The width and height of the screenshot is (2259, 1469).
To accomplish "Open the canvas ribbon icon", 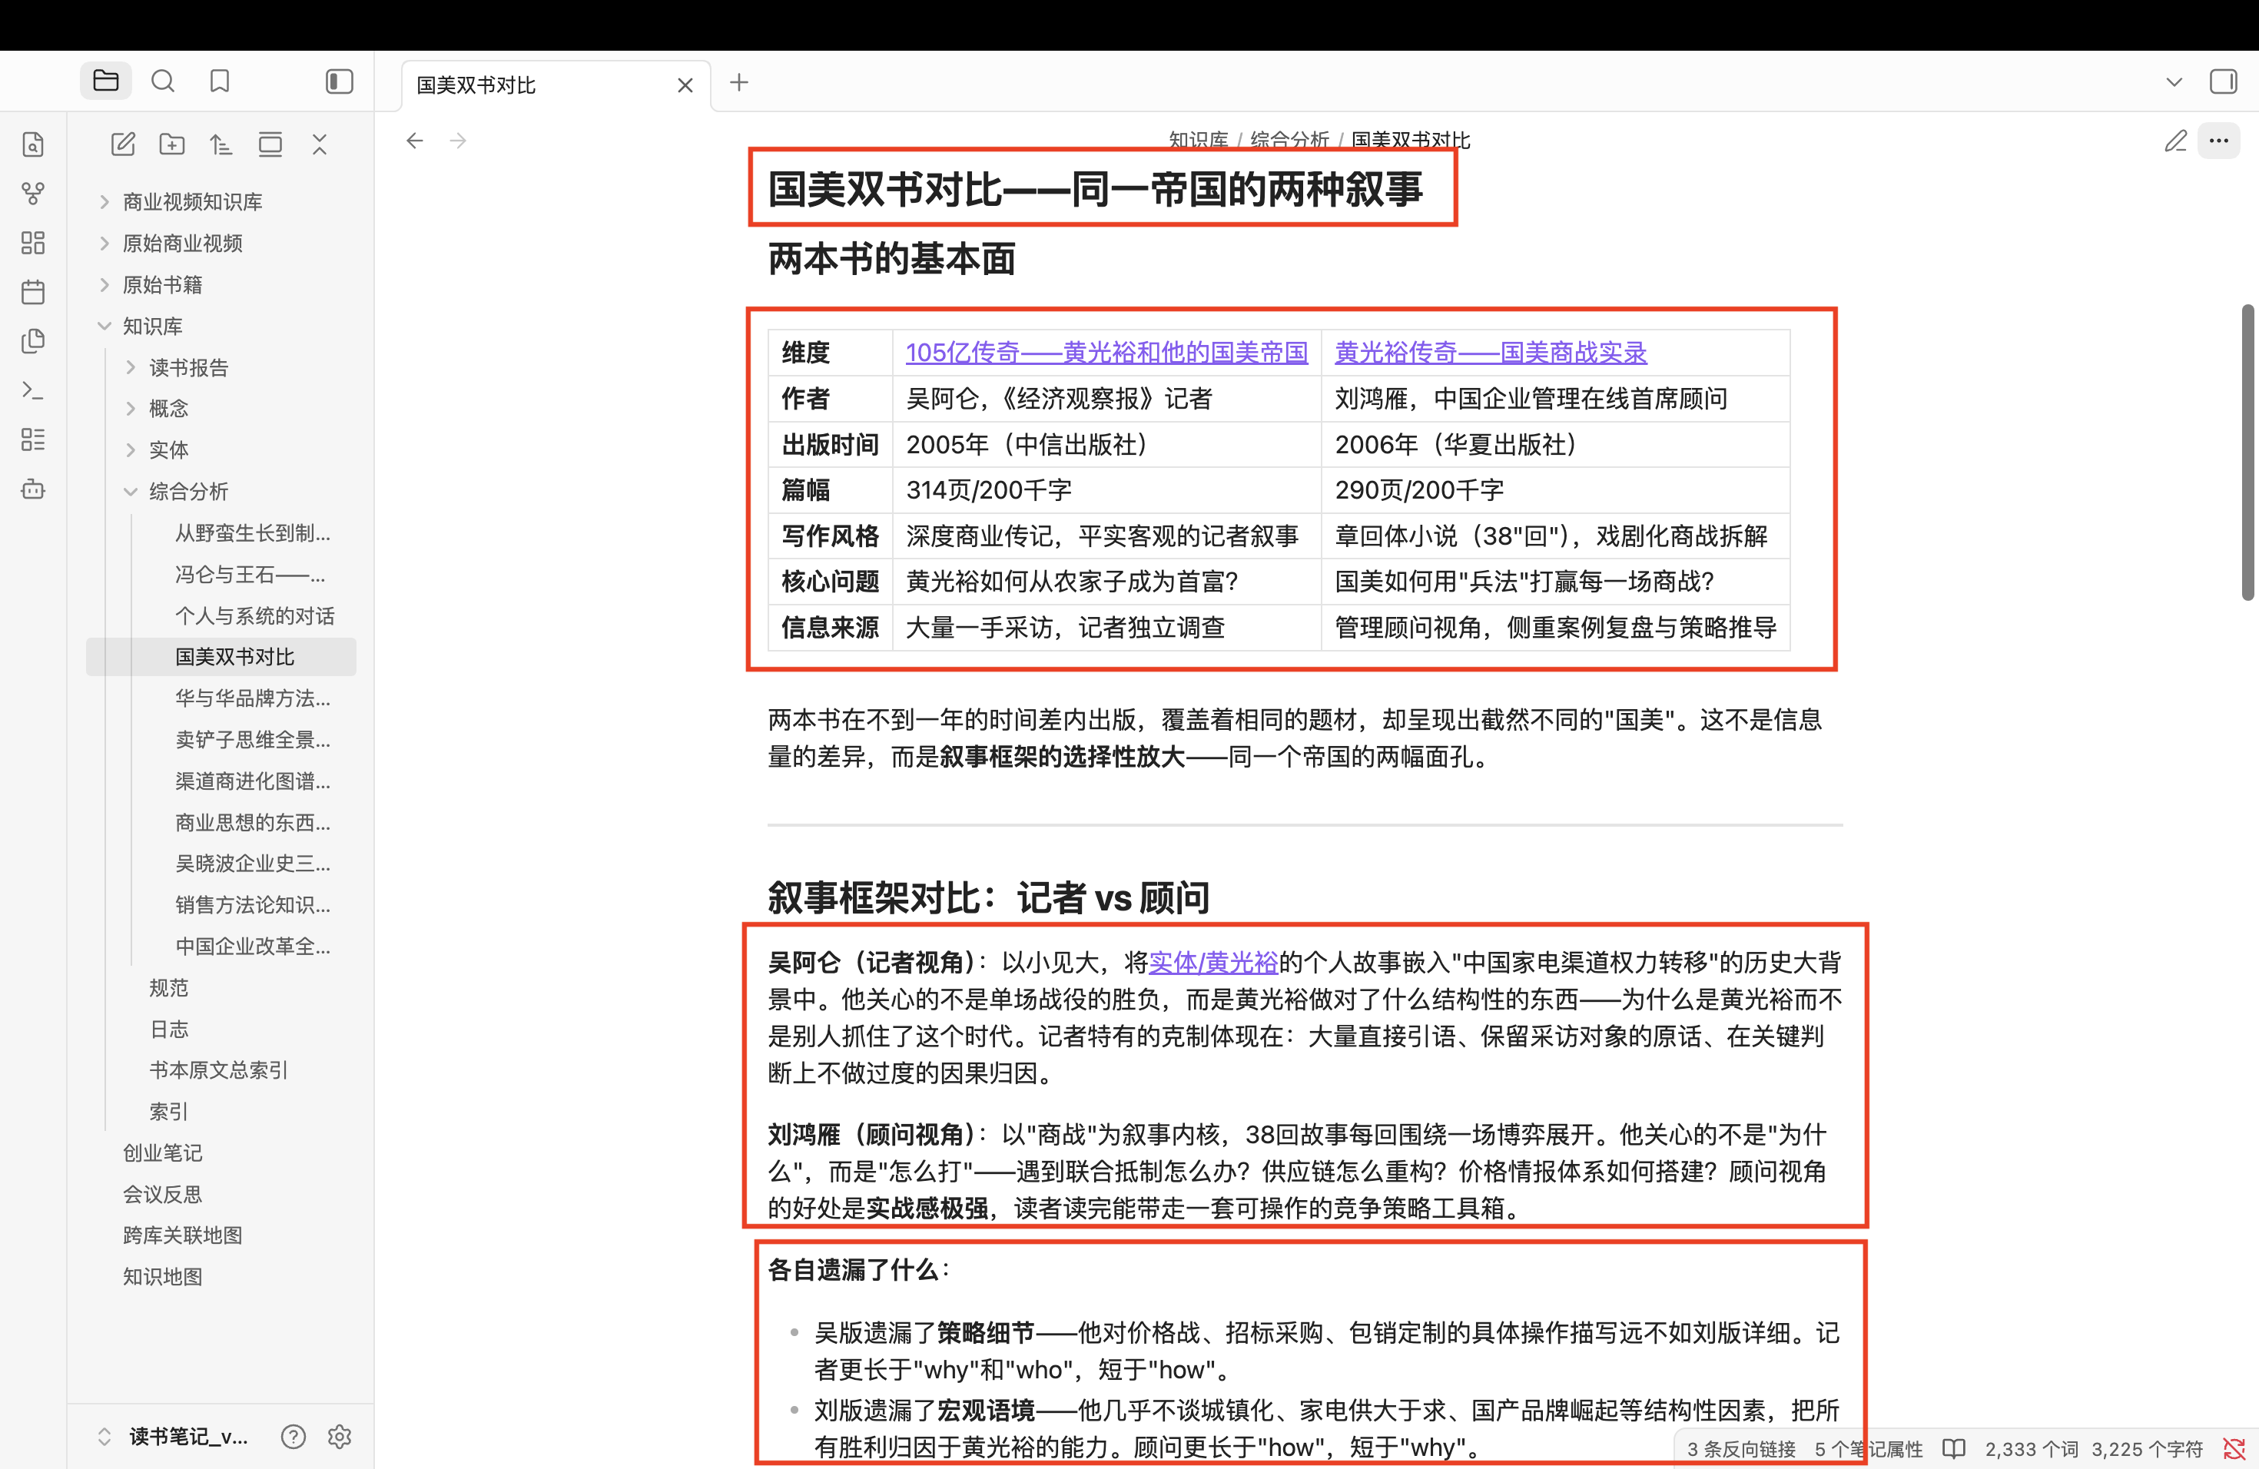I will click(x=33, y=243).
